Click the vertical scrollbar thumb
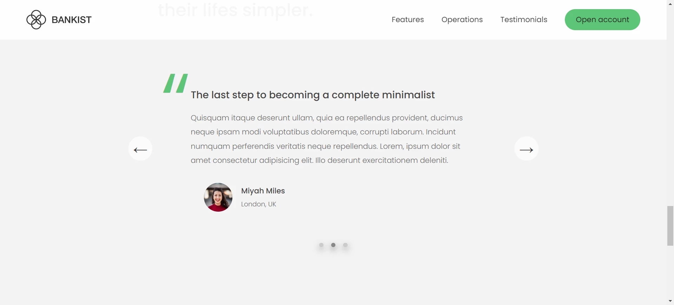This screenshot has height=305, width=674. click(670, 226)
